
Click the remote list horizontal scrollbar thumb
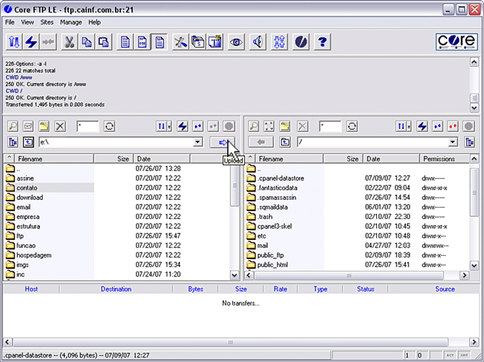tap(349, 275)
